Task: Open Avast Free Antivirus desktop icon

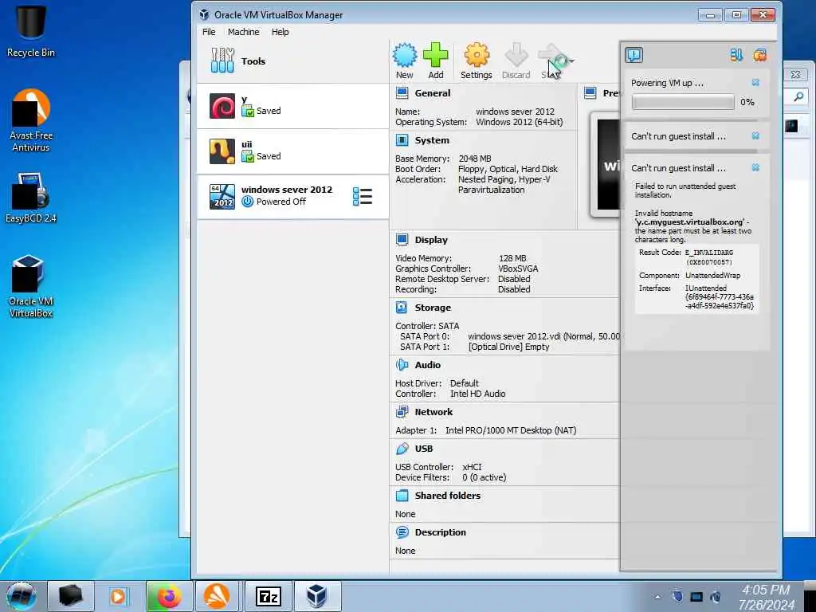Action: coord(31,120)
